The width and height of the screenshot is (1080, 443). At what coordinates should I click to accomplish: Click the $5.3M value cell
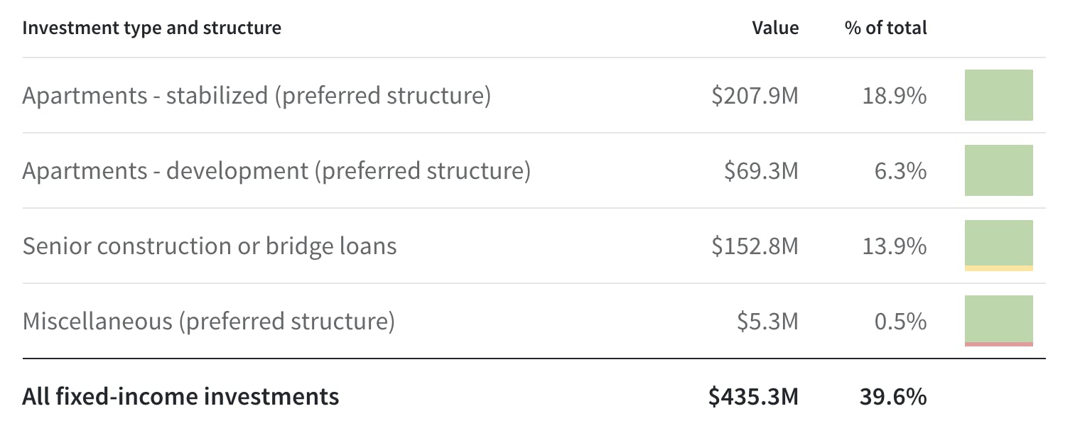(767, 321)
